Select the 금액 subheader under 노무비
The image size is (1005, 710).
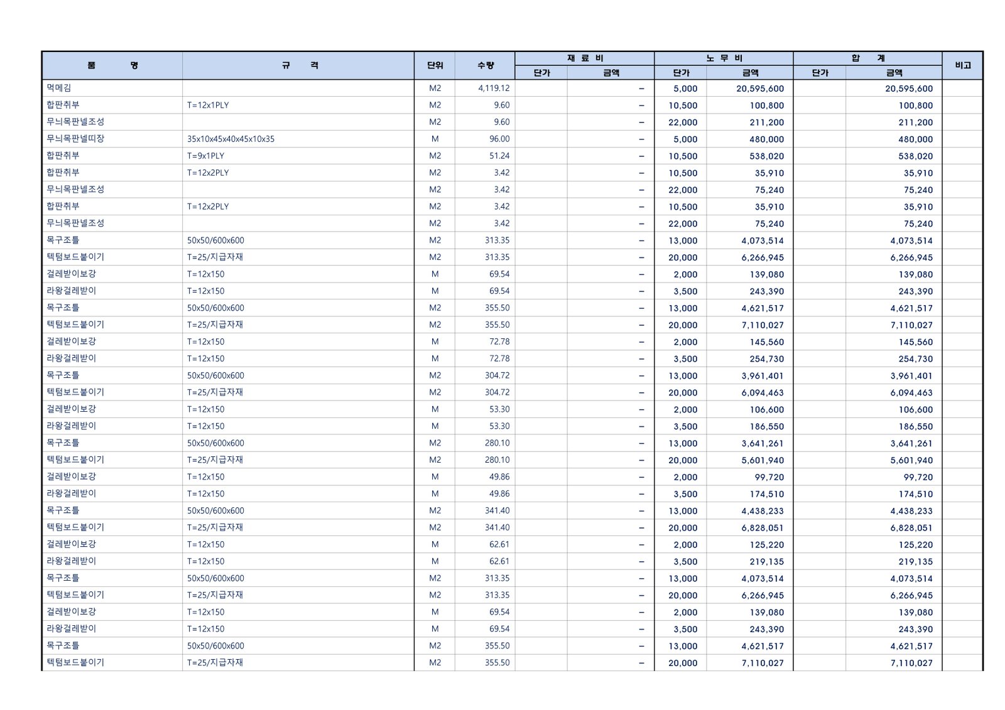pyautogui.click(x=750, y=73)
